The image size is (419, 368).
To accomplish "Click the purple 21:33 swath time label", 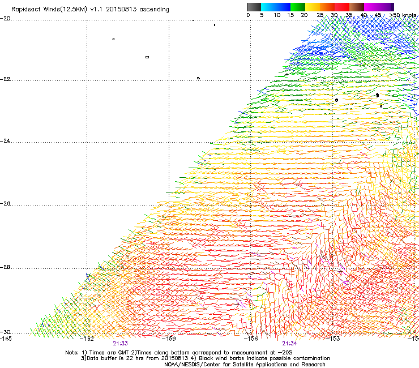I will tap(120, 344).
